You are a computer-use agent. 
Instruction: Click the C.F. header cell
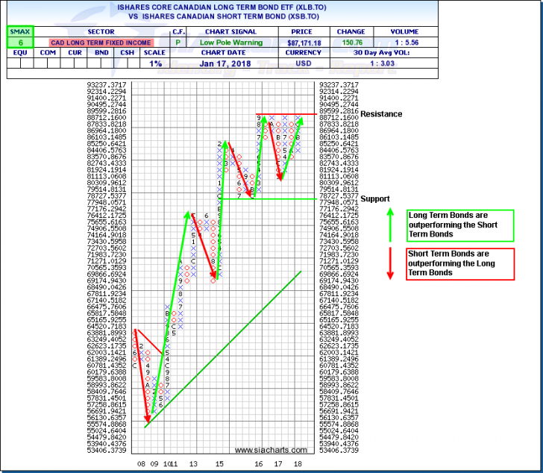[x=179, y=32]
